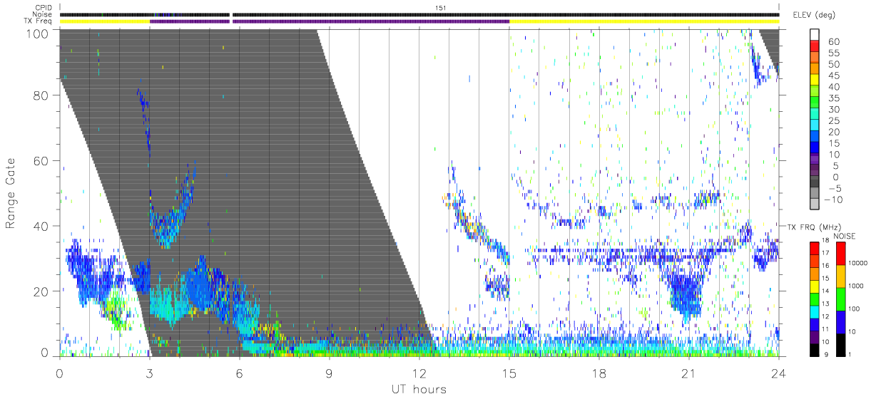Click the 45 label on the ELEV scale
Viewport: 876px width, 404px height.
835,76
